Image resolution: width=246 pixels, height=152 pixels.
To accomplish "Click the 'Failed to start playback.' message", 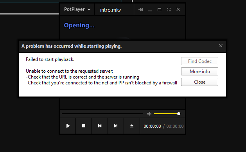I will tap(50, 59).
